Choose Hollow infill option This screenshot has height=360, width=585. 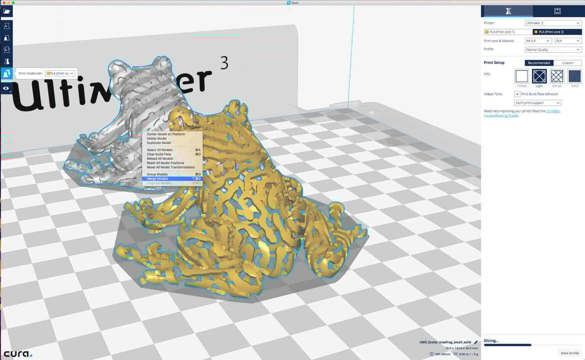pos(522,76)
